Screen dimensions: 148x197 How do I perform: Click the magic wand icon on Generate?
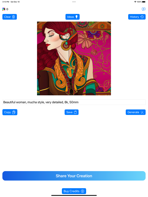tap(142, 112)
